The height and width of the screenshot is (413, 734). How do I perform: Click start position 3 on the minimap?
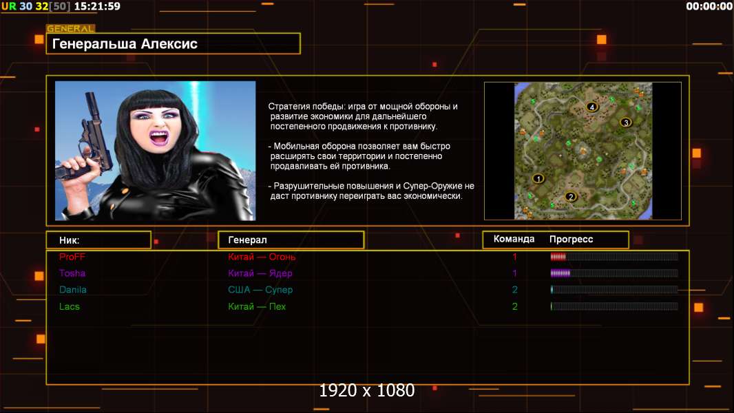[625, 123]
